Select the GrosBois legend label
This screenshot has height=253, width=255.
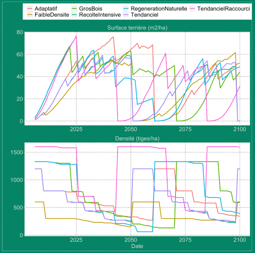point(91,9)
